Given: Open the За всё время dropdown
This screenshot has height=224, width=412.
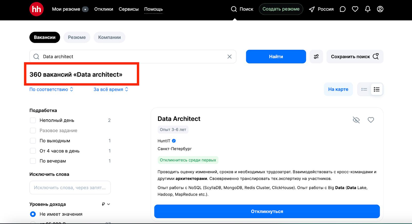Looking at the screenshot, I should click(111, 89).
